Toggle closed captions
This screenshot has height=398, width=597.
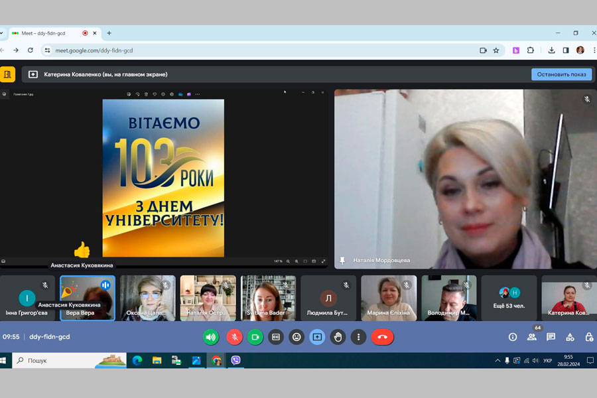(x=276, y=337)
